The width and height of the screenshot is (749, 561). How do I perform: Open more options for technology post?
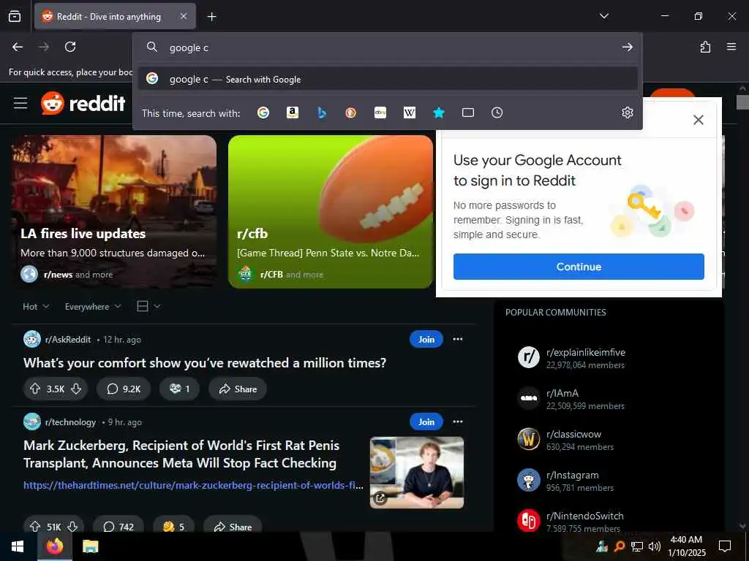(x=458, y=421)
